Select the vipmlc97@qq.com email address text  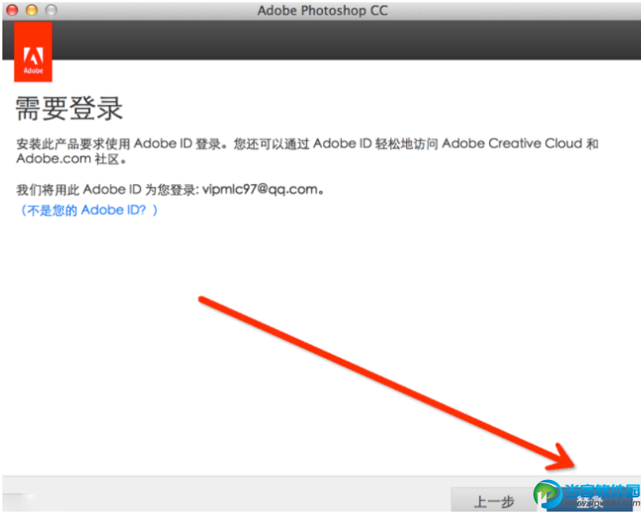260,190
